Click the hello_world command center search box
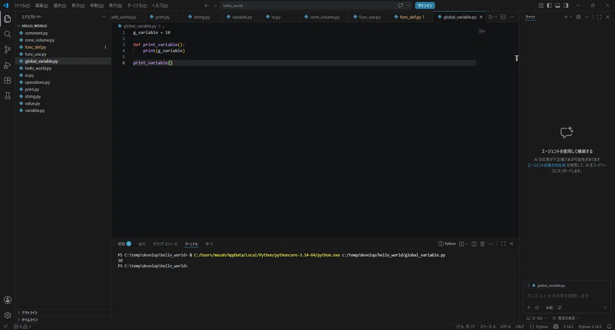 [x=307, y=6]
